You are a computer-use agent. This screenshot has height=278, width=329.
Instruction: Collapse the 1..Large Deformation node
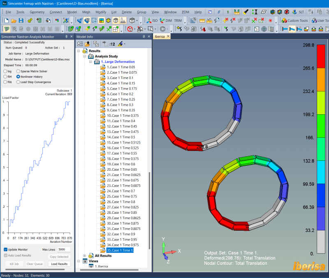point(90,62)
